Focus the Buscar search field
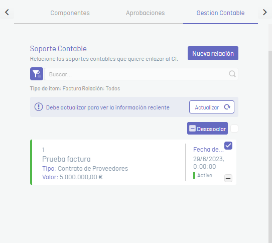The width and height of the screenshot is (274, 246). click(x=141, y=74)
